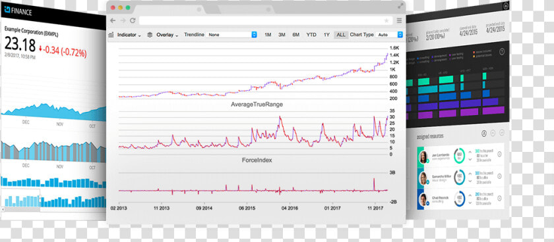
Task: Click the planned end date 4/24/2015
Action: 468,33
